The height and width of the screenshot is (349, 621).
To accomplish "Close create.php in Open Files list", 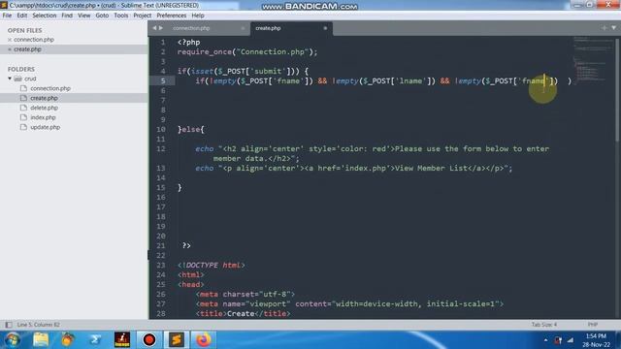I will (x=10, y=49).
